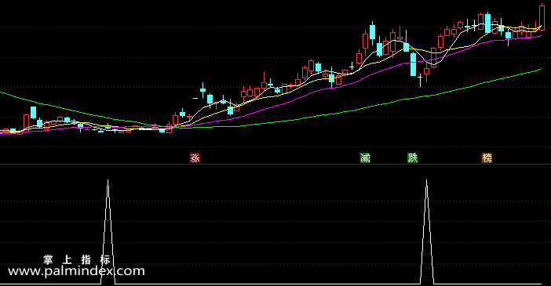The image size is (551, 286).
Task: Select the small white dash mark left of the first cyan candle cluster
Action: [x=195, y=98]
